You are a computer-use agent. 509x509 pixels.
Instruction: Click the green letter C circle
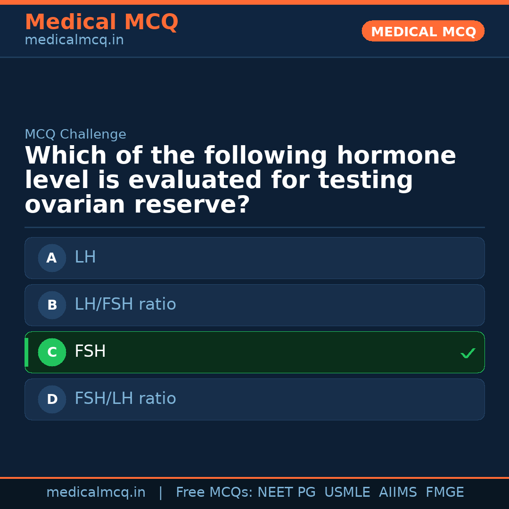52,352
